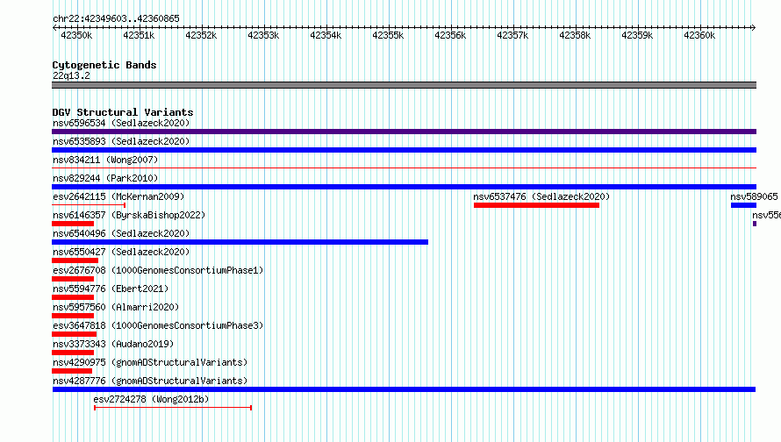This screenshot has width=781, height=442.
Task: Open esv2724278 (Wong2012b) label
Action: [x=151, y=399]
